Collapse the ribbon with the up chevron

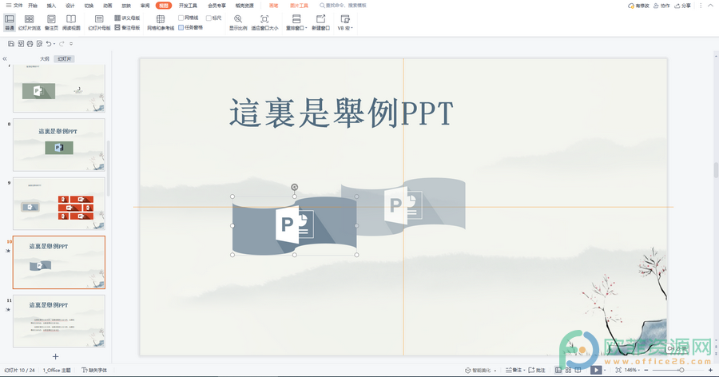coord(710,6)
